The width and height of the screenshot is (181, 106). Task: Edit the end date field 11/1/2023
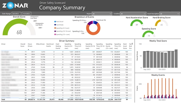coord(27,14)
